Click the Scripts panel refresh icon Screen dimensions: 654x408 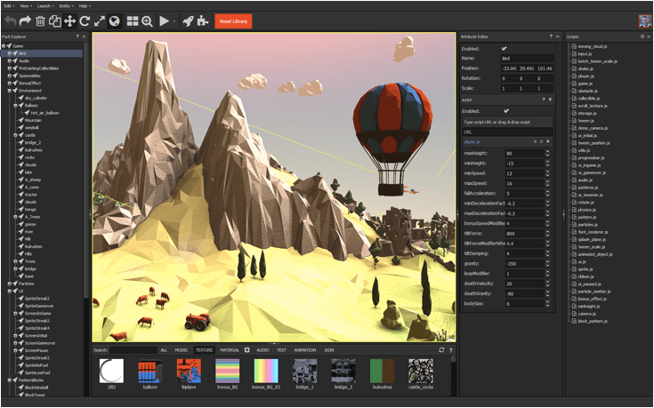click(x=642, y=36)
